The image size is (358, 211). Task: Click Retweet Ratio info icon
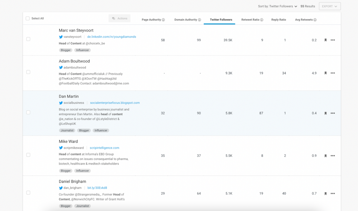(x=262, y=20)
